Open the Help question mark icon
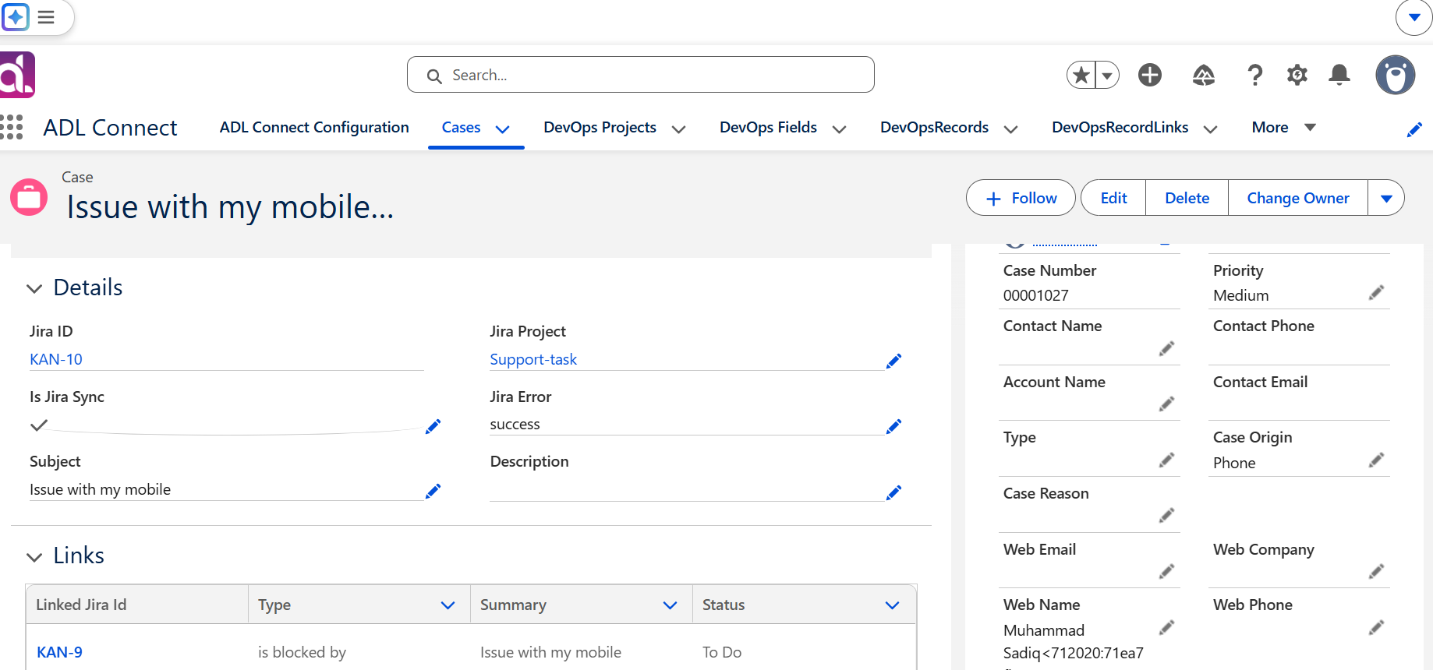Viewport: 1433px width, 670px height. point(1254,75)
